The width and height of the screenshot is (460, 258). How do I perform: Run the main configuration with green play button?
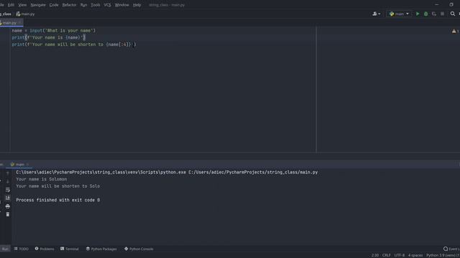pos(418,14)
